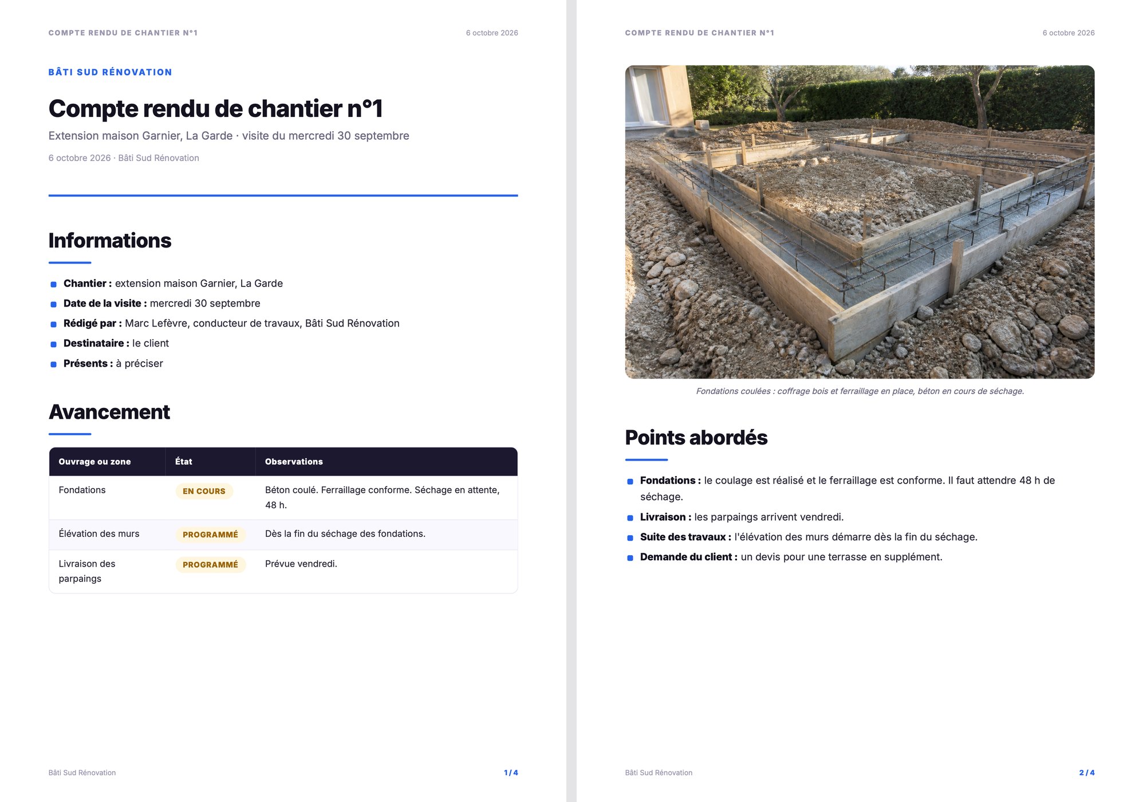Click the page number '2 / 4'
Screen dimensions: 1143x802
(1087, 773)
